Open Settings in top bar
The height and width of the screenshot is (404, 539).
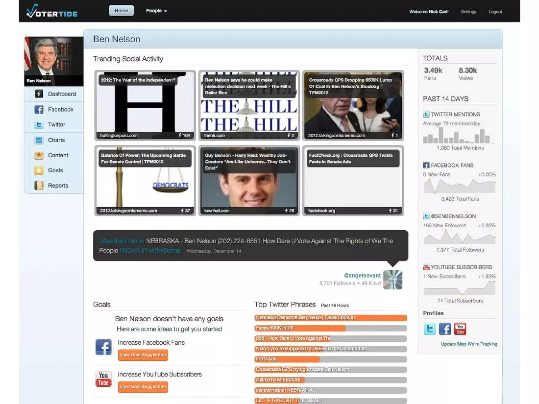click(x=468, y=12)
